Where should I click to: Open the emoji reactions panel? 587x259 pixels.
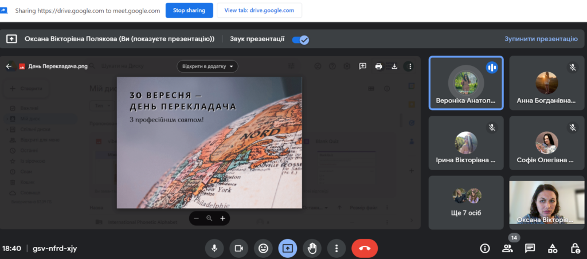[x=263, y=248]
